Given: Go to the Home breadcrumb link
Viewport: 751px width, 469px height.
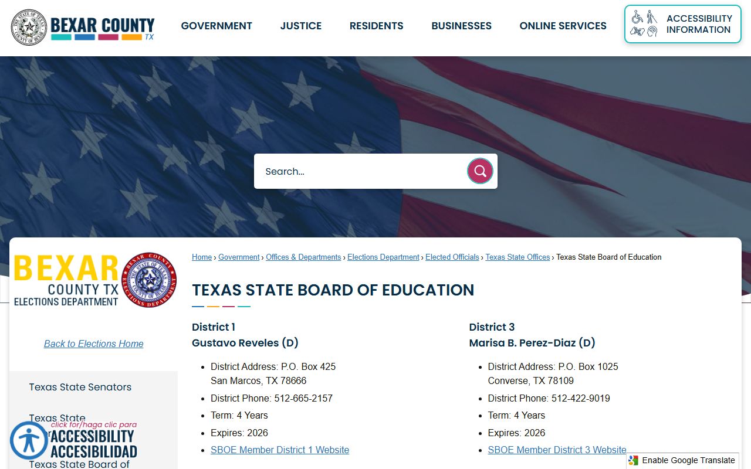Looking at the screenshot, I should coord(202,257).
